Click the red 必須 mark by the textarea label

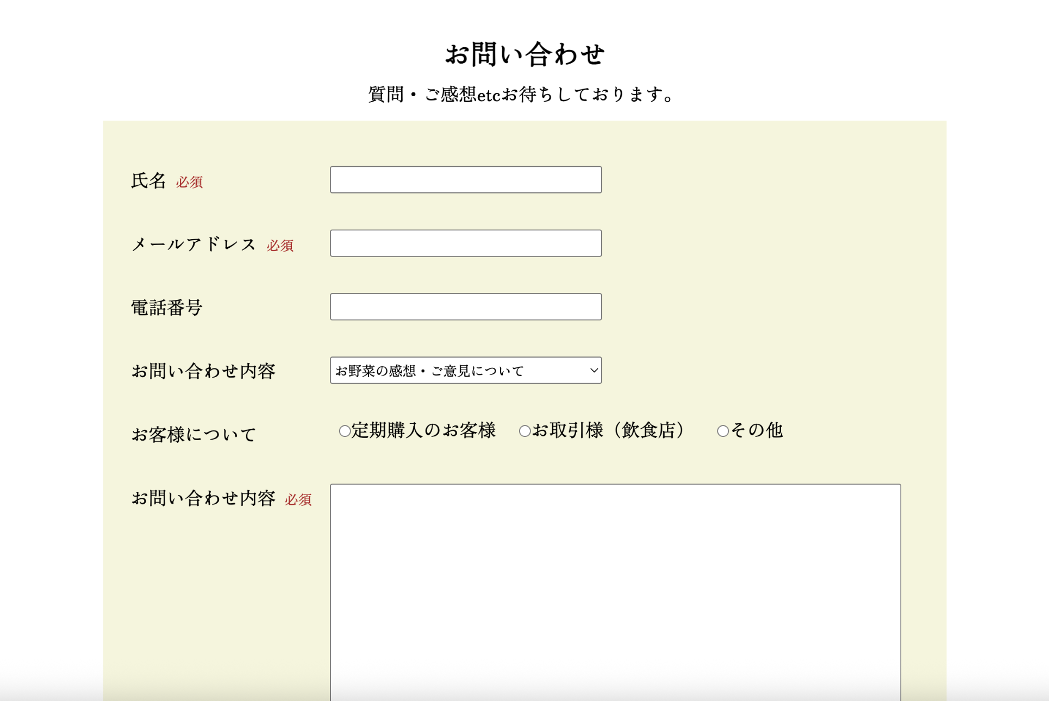coord(298,499)
